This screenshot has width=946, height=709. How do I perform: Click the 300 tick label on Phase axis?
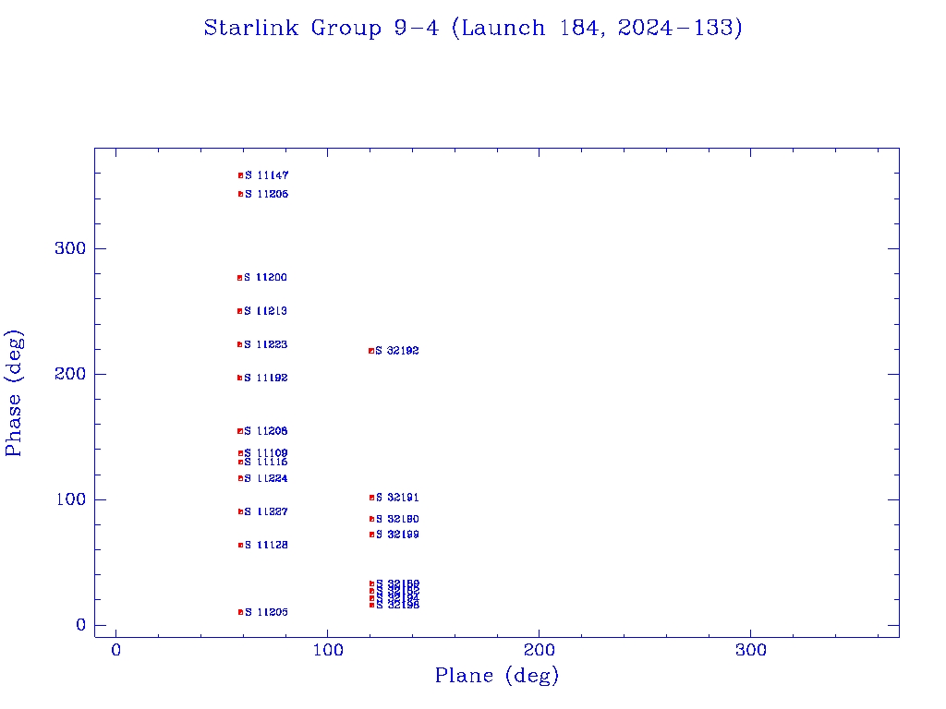pyautogui.click(x=70, y=248)
